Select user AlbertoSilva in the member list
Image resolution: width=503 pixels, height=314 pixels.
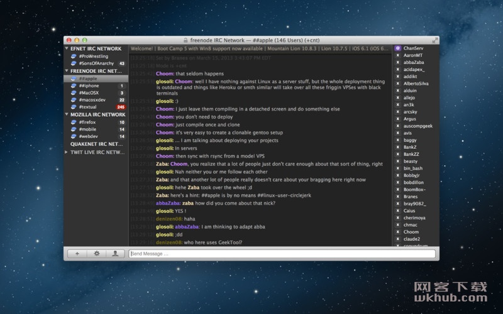(416, 84)
